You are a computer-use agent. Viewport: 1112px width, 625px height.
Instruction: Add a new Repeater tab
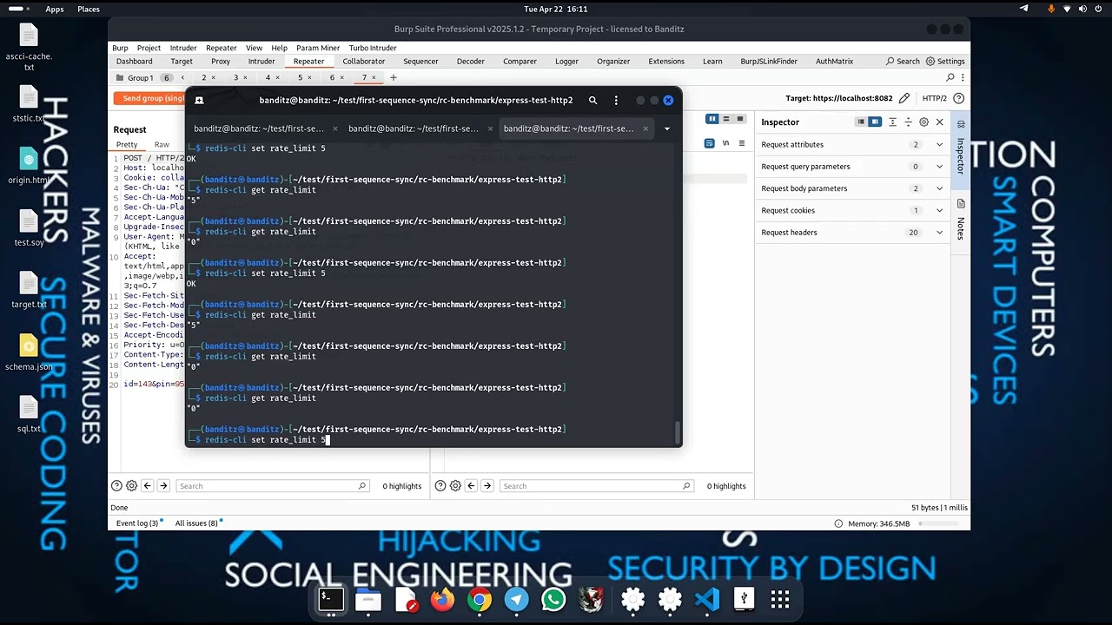(x=394, y=77)
